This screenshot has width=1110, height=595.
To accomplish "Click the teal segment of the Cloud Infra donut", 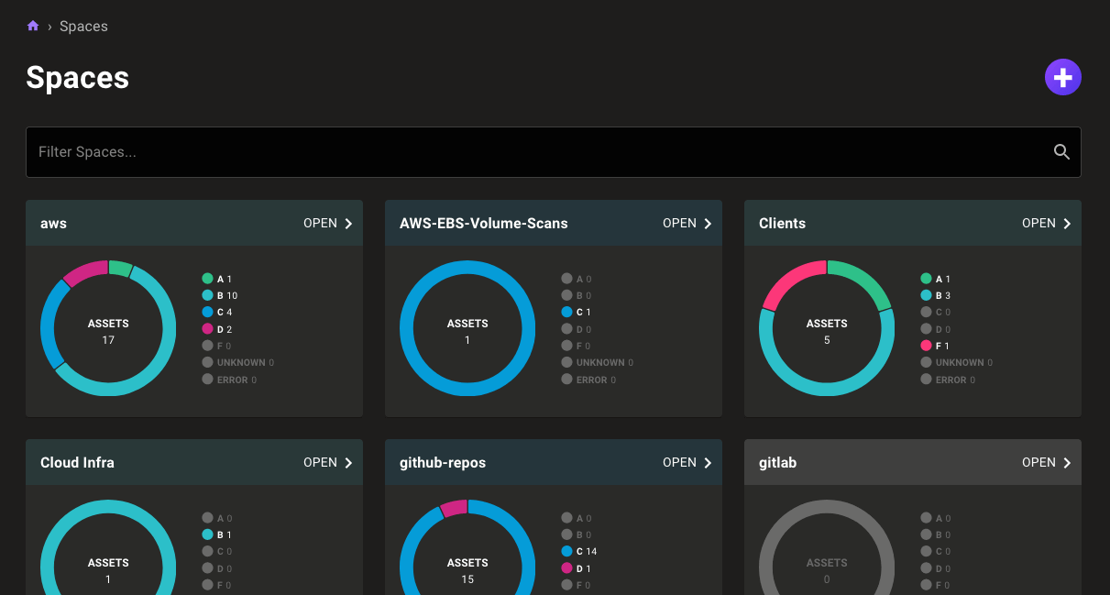I will coord(107,504).
